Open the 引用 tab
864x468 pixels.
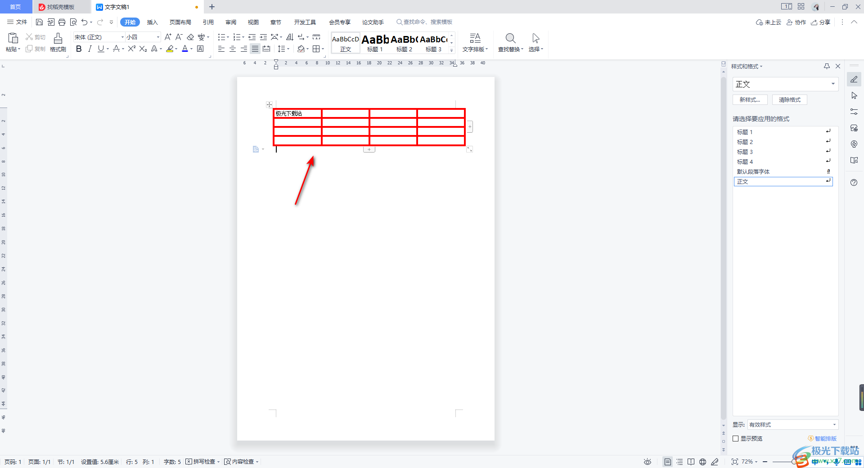point(208,22)
